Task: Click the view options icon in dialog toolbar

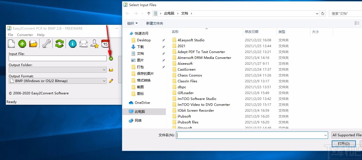Action: pyautogui.click(x=357, y=23)
